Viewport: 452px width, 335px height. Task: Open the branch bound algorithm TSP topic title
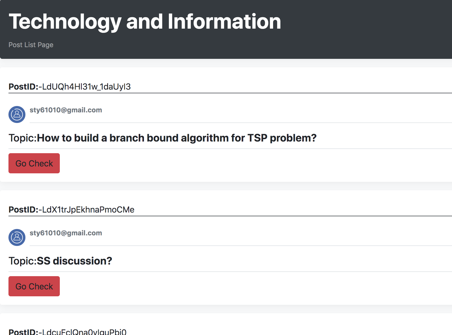(x=177, y=138)
